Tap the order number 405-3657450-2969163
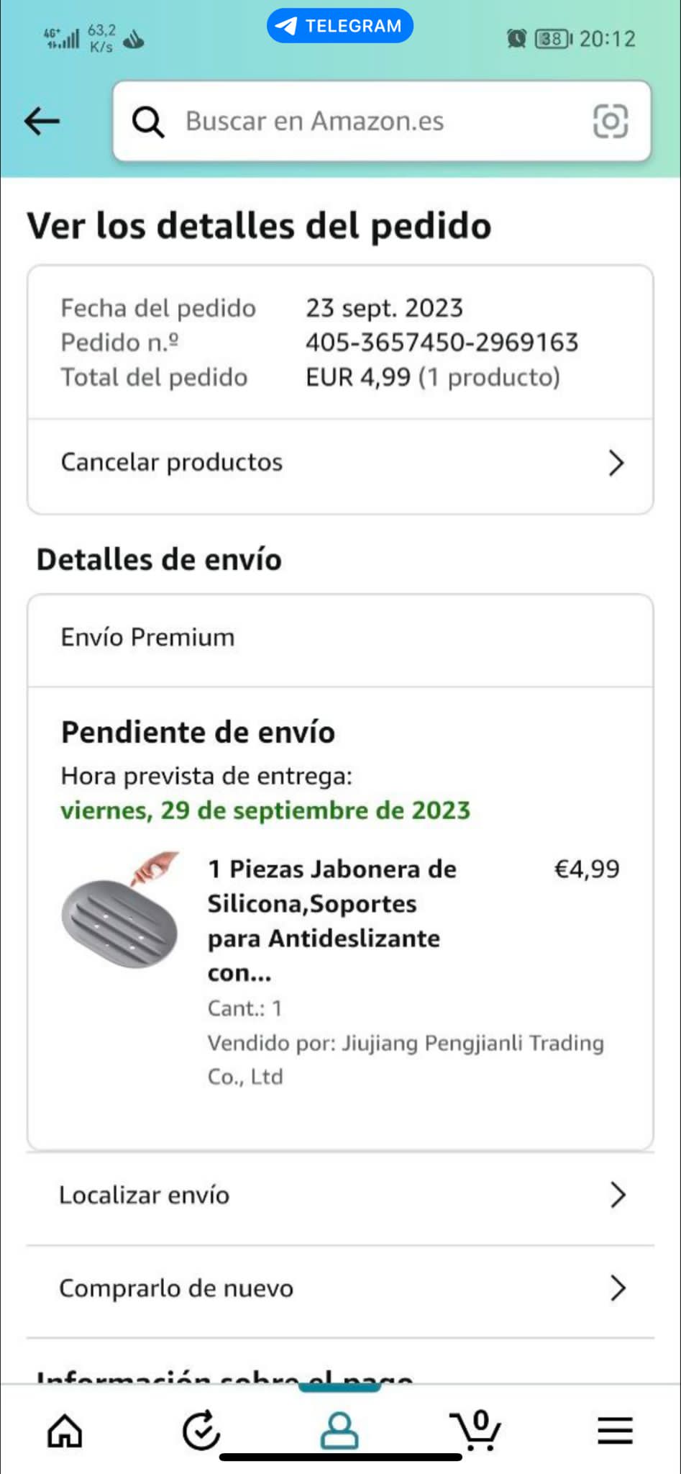681x1474 pixels. click(x=442, y=343)
